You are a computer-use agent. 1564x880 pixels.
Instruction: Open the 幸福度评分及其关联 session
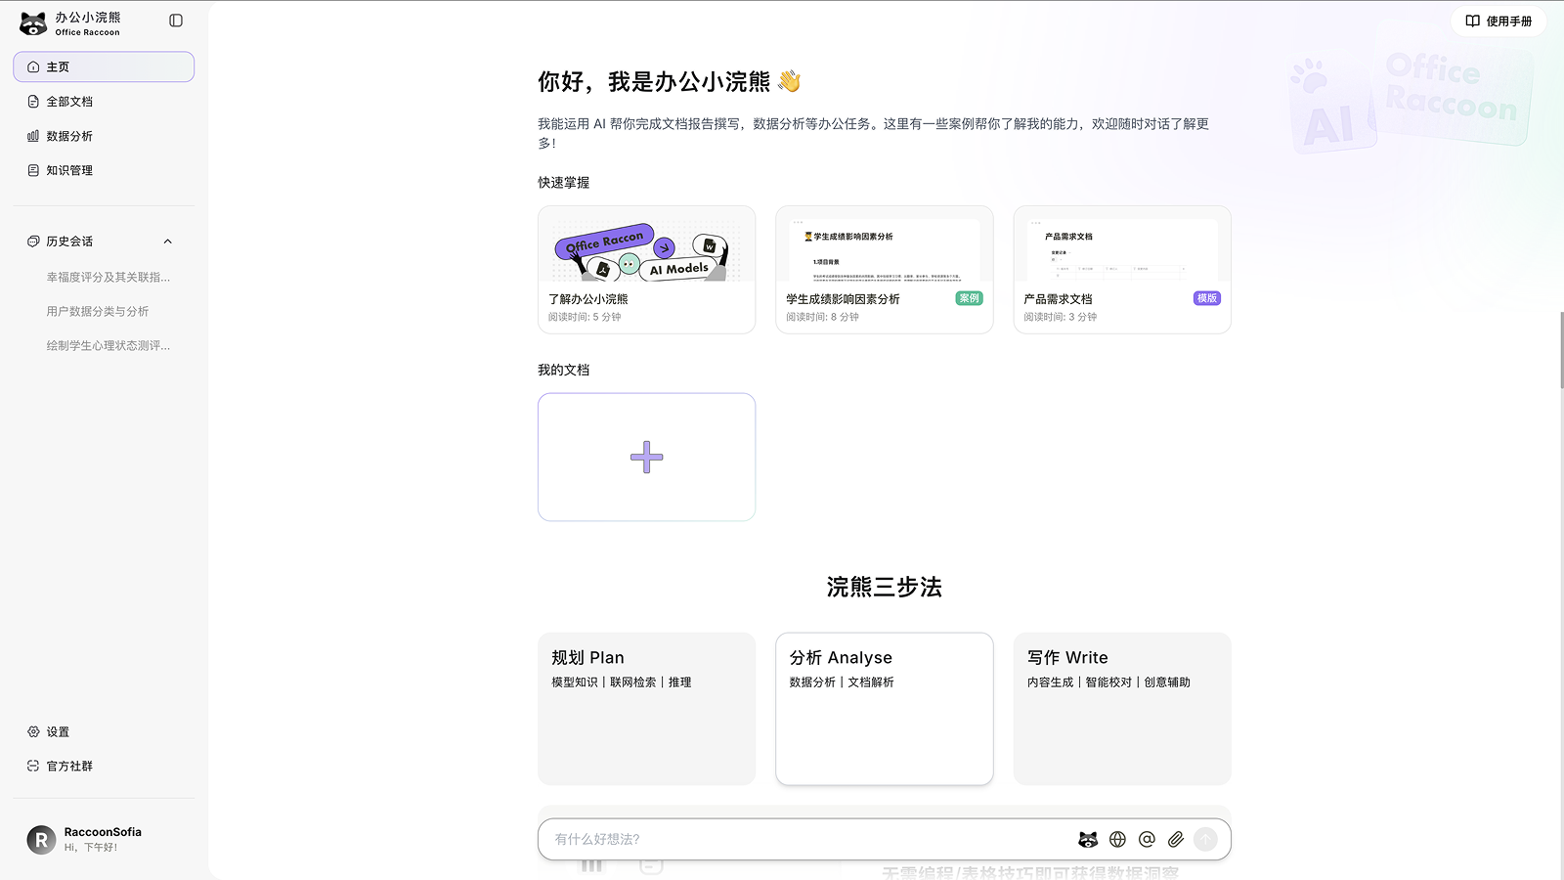[108, 277]
